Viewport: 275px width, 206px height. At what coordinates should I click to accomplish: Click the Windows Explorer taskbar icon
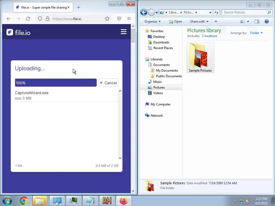pos(40,201)
